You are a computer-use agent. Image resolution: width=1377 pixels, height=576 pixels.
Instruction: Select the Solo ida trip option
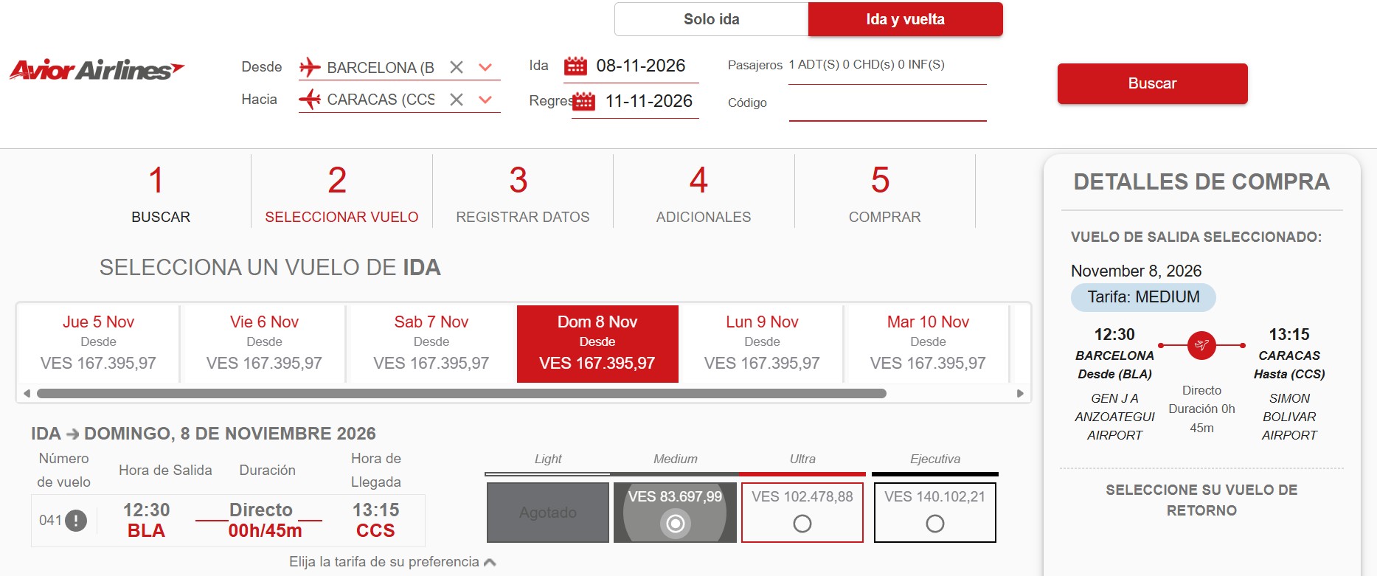(x=712, y=19)
